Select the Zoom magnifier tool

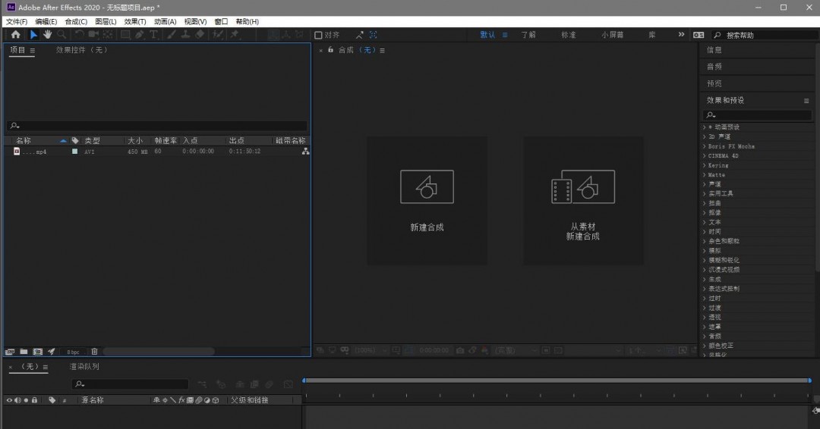61,35
